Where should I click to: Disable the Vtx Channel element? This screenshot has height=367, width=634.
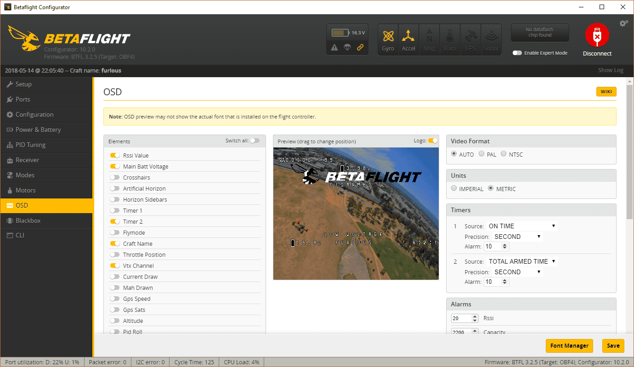[x=115, y=265]
